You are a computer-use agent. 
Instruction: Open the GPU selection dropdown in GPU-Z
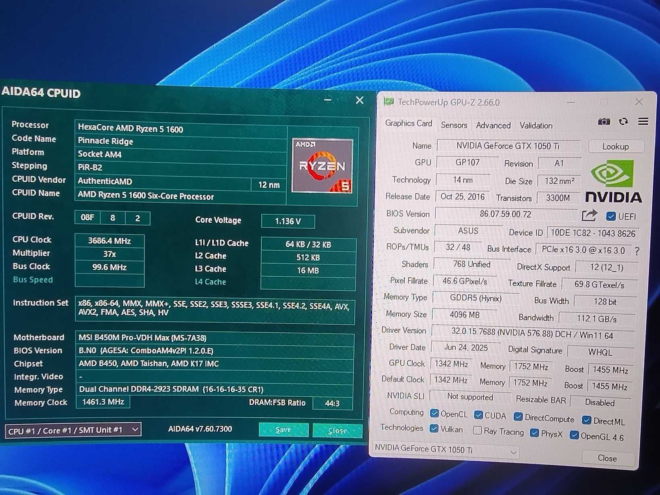pyautogui.click(x=445, y=450)
